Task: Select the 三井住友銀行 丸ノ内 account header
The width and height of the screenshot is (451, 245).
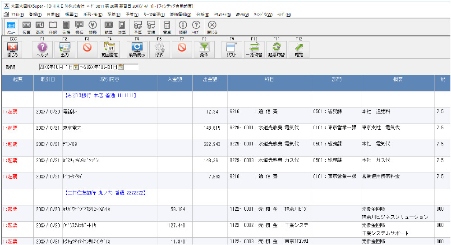Action: [x=105, y=193]
